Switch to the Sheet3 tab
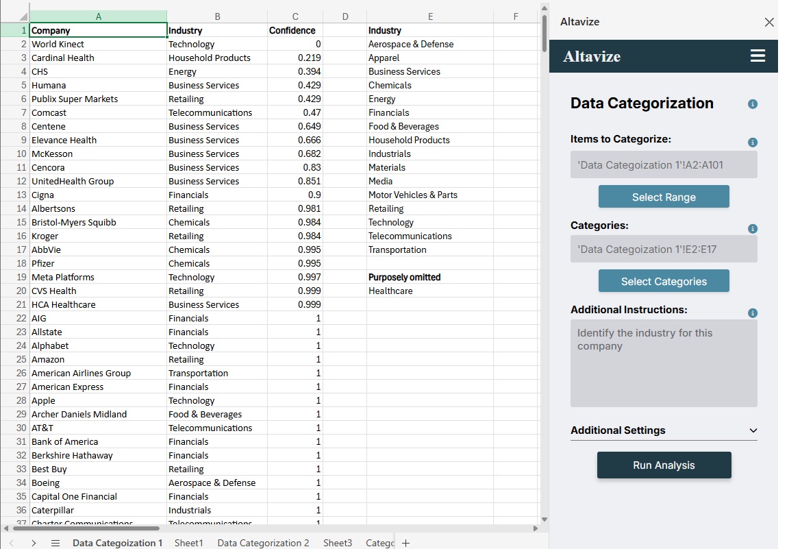Screen dimensions: 789x549 click(337, 543)
